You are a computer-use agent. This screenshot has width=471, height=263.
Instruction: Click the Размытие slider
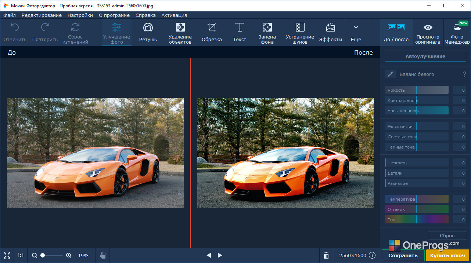point(417,183)
